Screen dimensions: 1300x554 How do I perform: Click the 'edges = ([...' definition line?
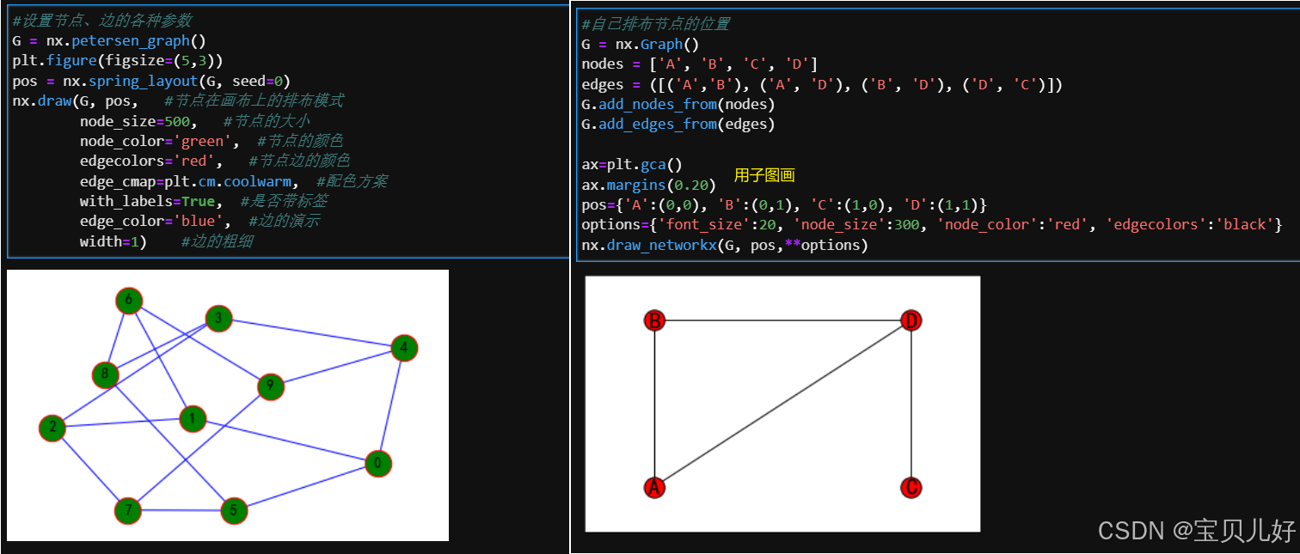point(823,85)
